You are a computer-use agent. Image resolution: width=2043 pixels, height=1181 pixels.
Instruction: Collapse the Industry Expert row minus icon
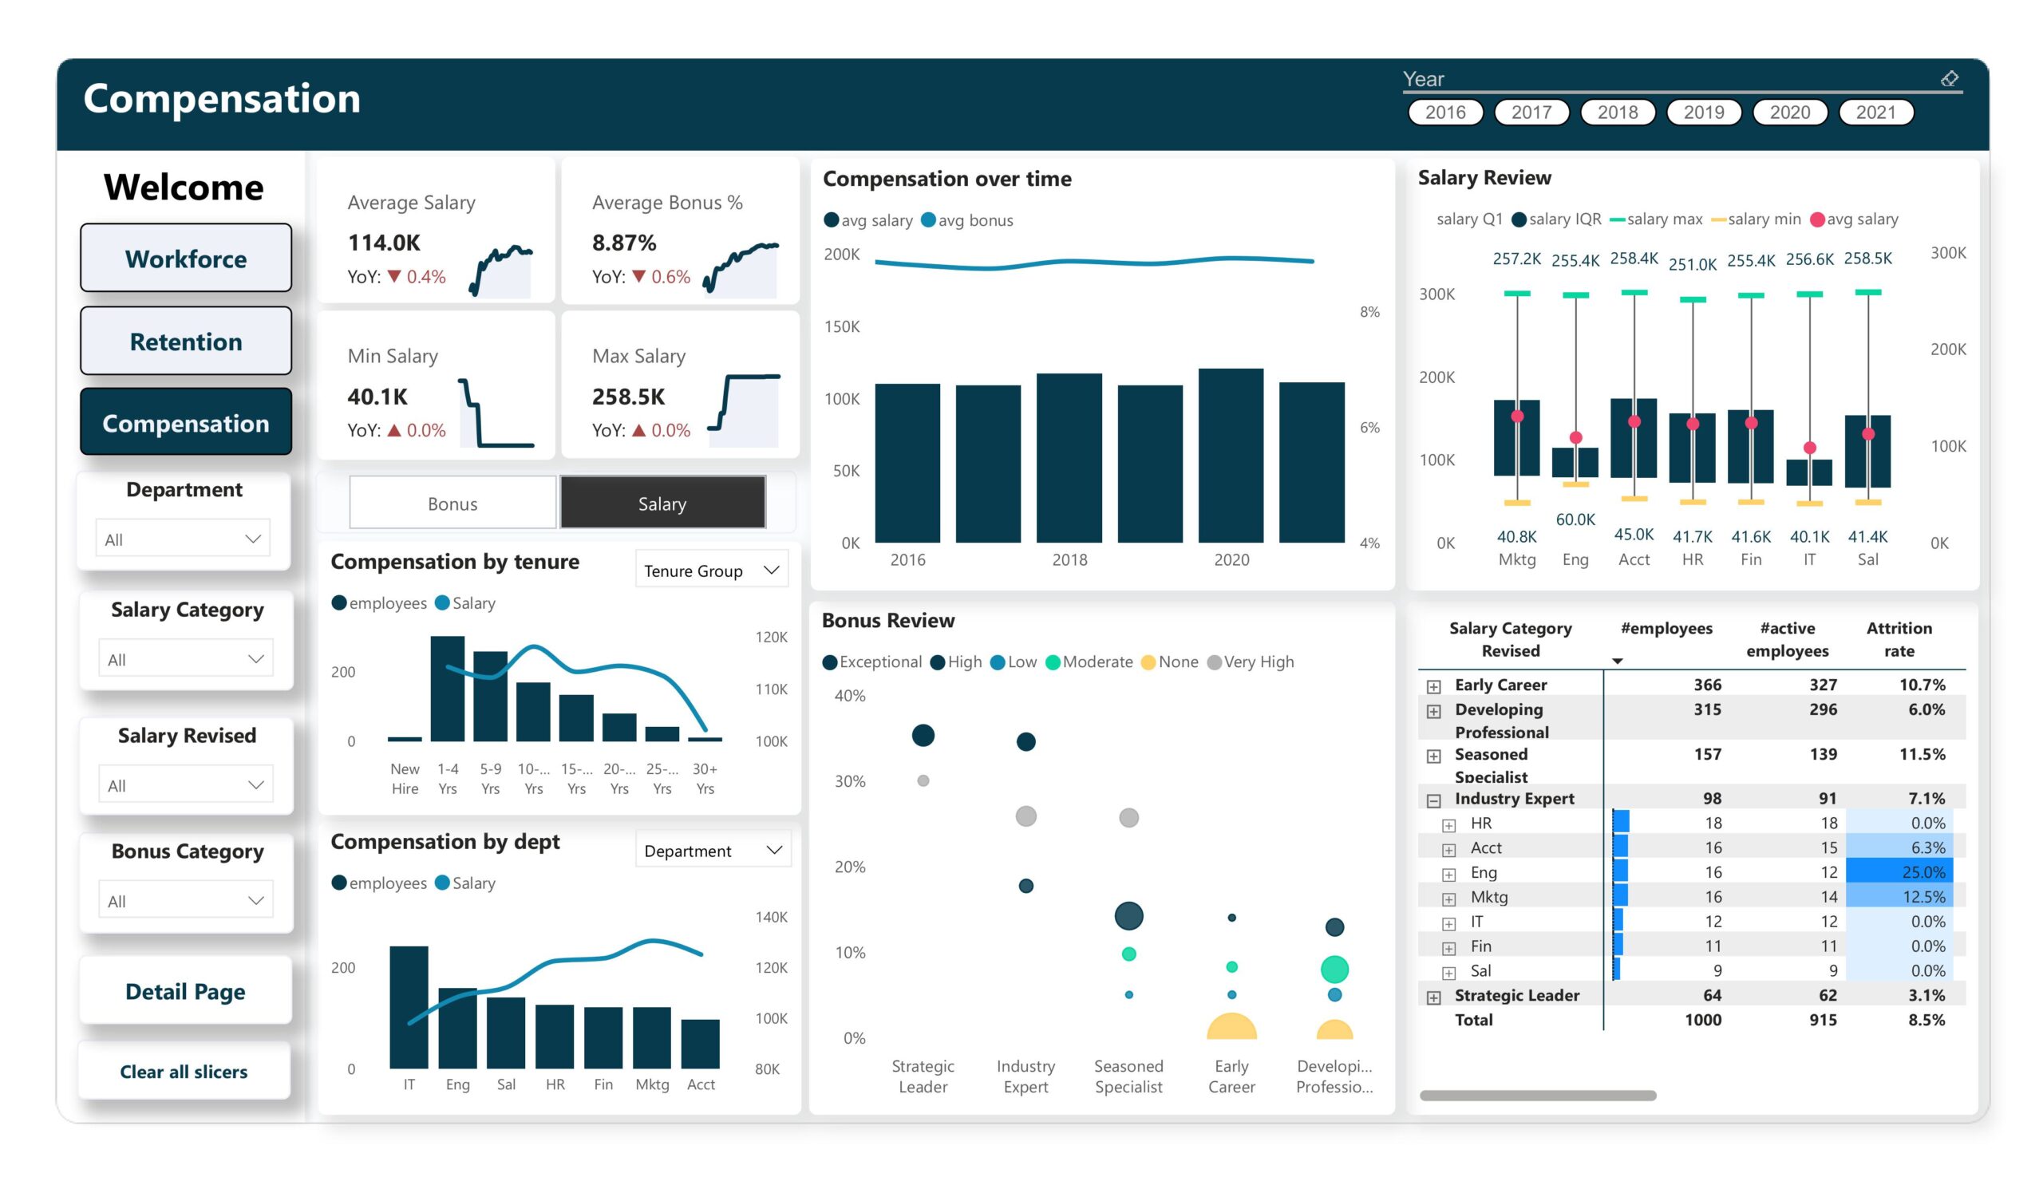[x=1433, y=800]
